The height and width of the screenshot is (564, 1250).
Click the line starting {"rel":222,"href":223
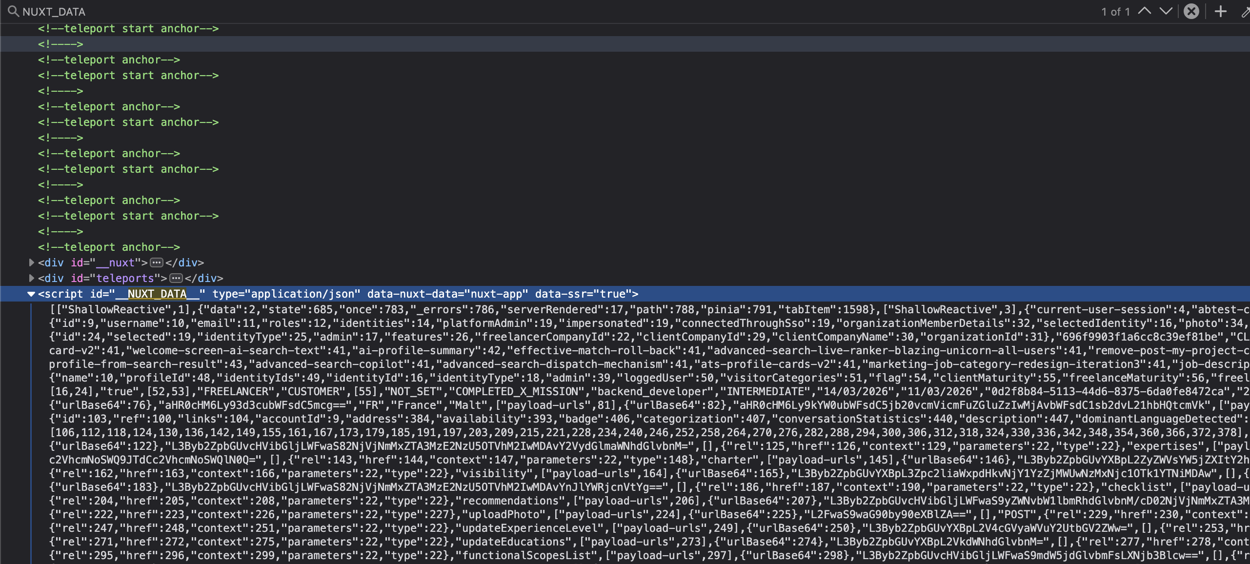pyautogui.click(x=649, y=514)
